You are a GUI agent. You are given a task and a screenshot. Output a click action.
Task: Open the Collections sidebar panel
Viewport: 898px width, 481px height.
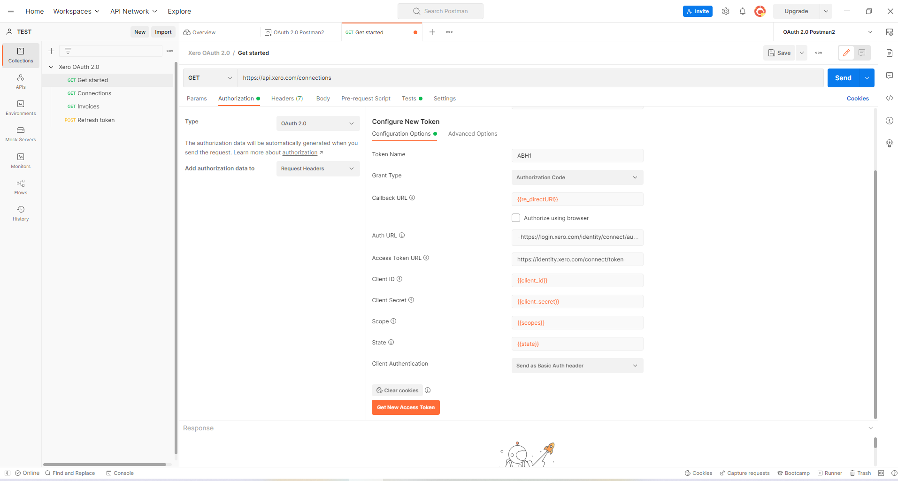21,55
